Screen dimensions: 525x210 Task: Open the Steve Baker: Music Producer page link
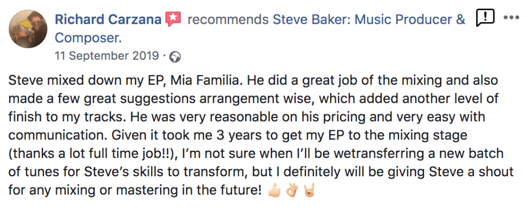369,20
